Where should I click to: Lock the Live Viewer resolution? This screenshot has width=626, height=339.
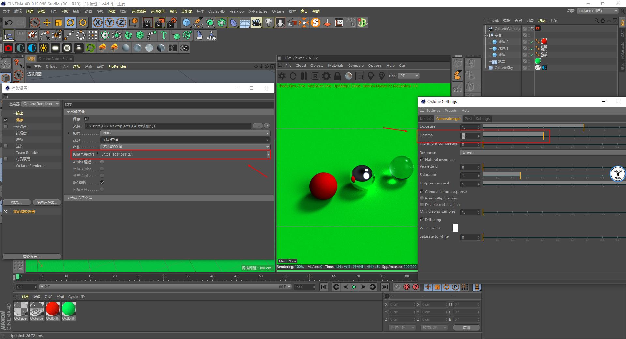337,76
